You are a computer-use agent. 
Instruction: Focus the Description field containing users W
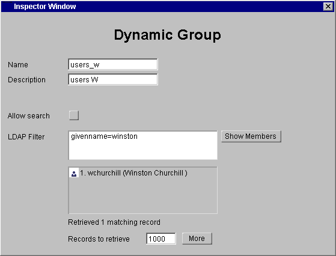coord(113,79)
